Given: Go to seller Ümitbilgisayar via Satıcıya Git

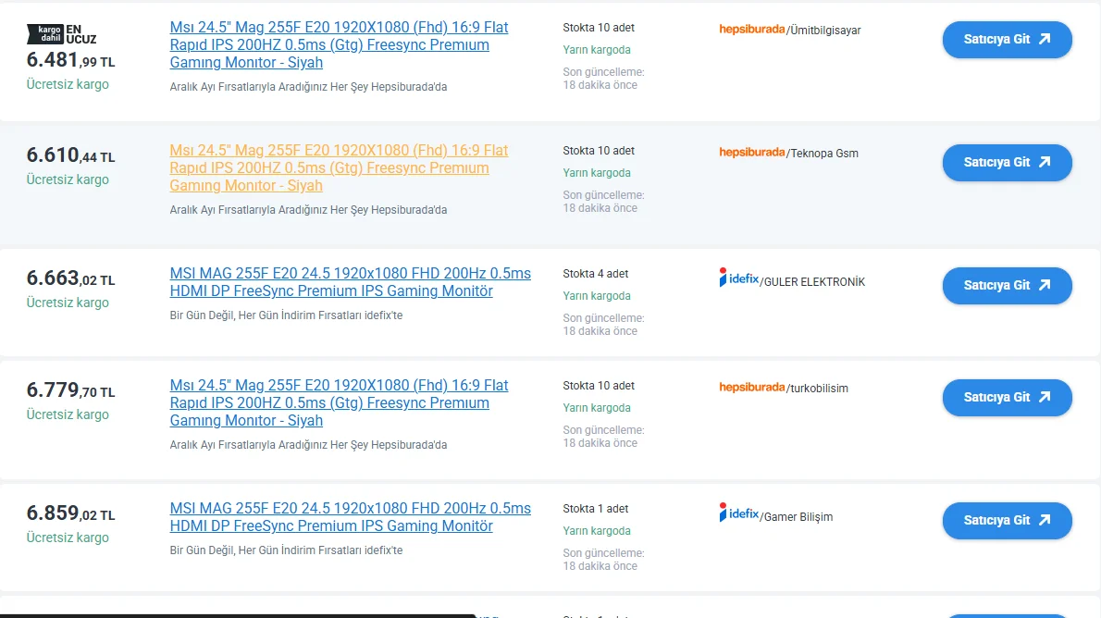Looking at the screenshot, I should coord(1007,40).
